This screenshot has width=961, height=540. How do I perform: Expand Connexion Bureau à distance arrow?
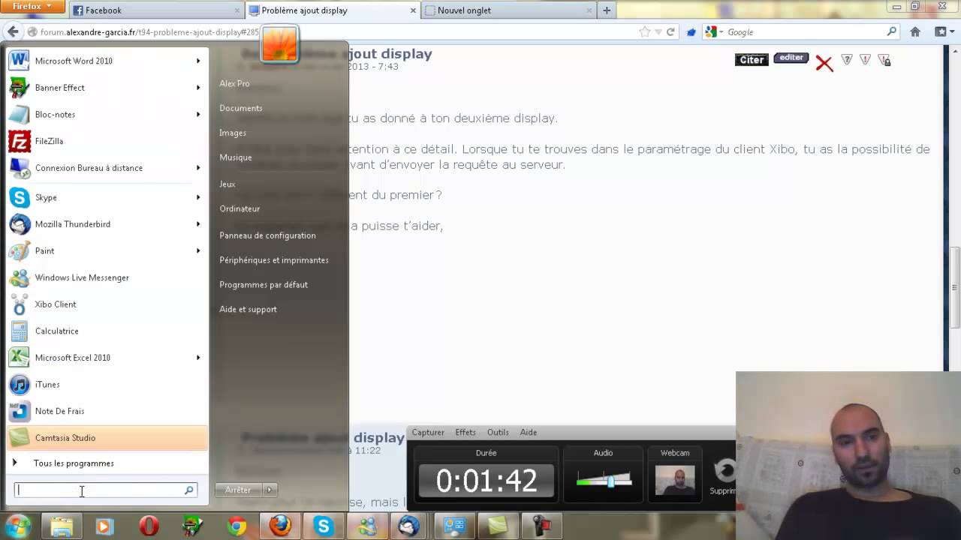[x=198, y=168]
